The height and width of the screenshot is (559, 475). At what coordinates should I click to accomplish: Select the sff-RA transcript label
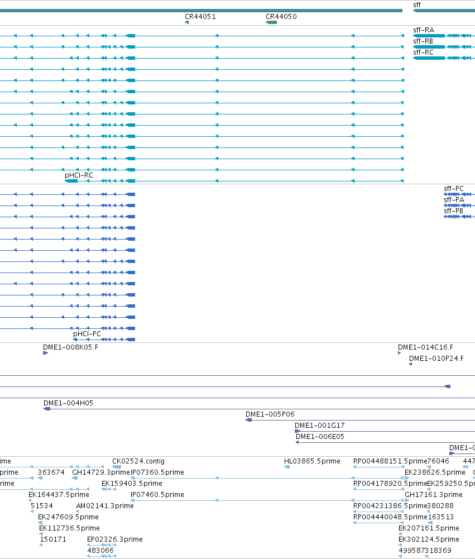point(424,30)
